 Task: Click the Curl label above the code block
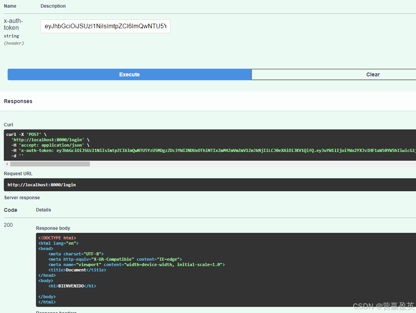point(8,124)
